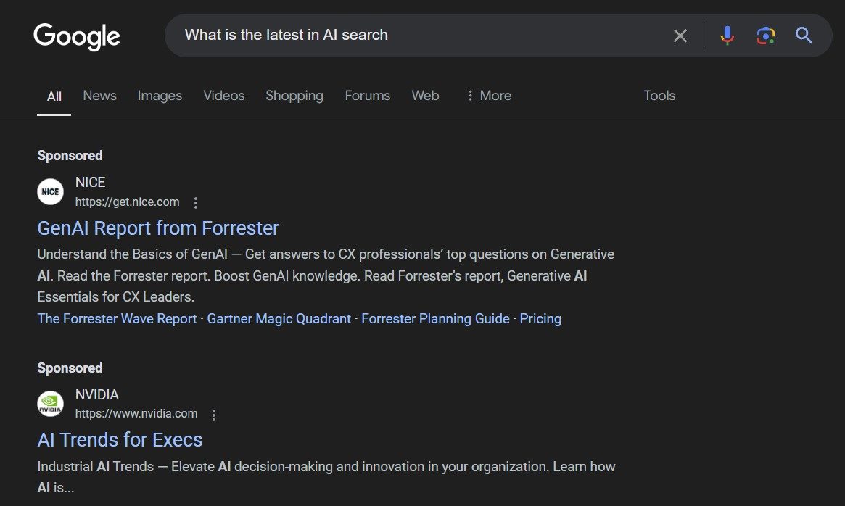Expand the More filters menu

pos(489,96)
